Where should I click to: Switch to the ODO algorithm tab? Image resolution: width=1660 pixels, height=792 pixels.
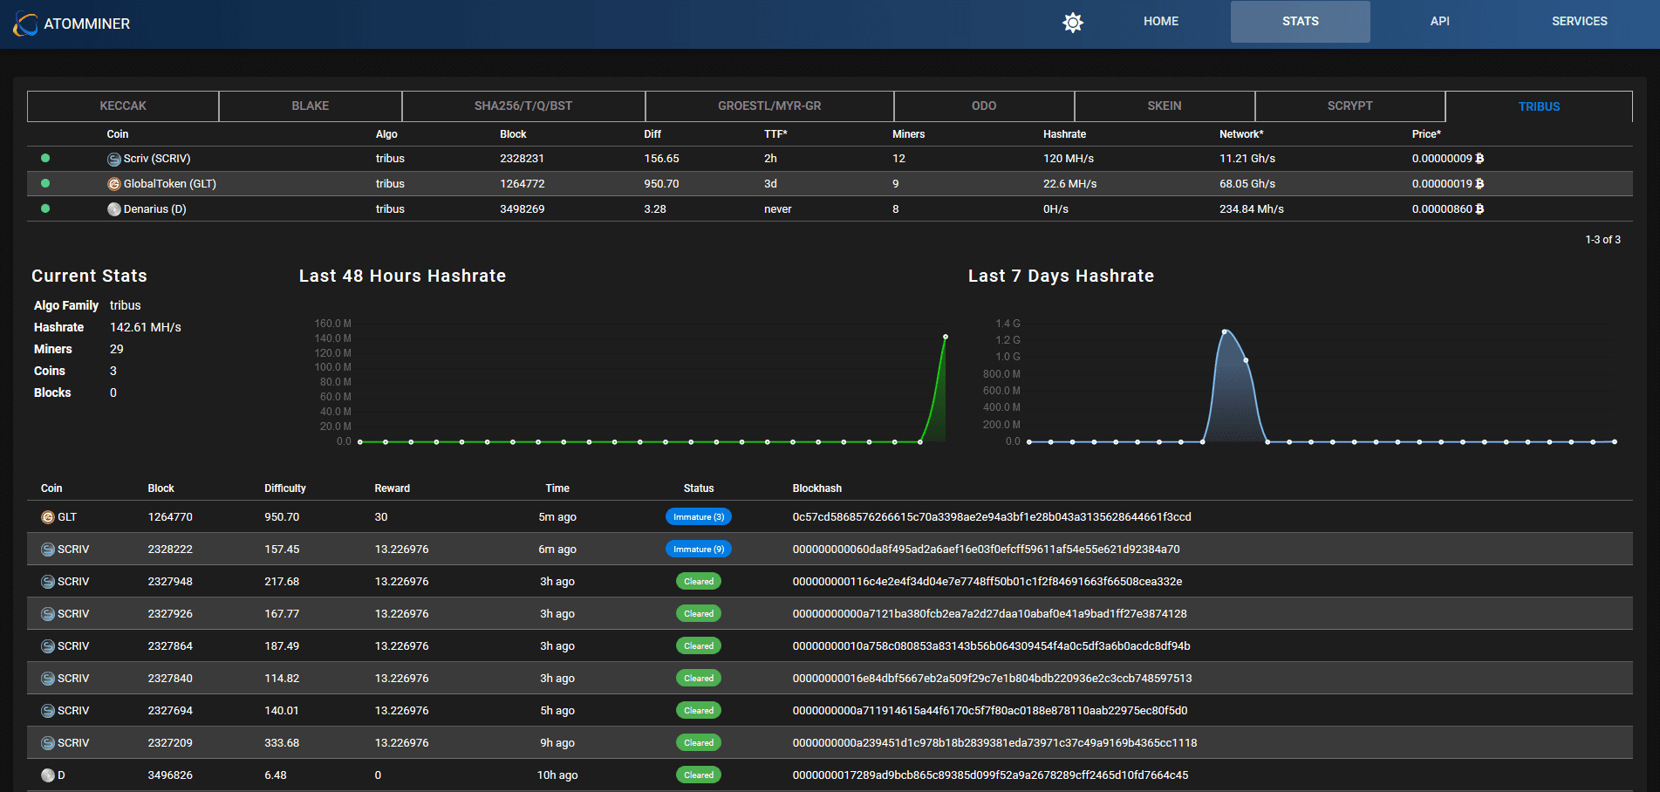[x=984, y=106]
